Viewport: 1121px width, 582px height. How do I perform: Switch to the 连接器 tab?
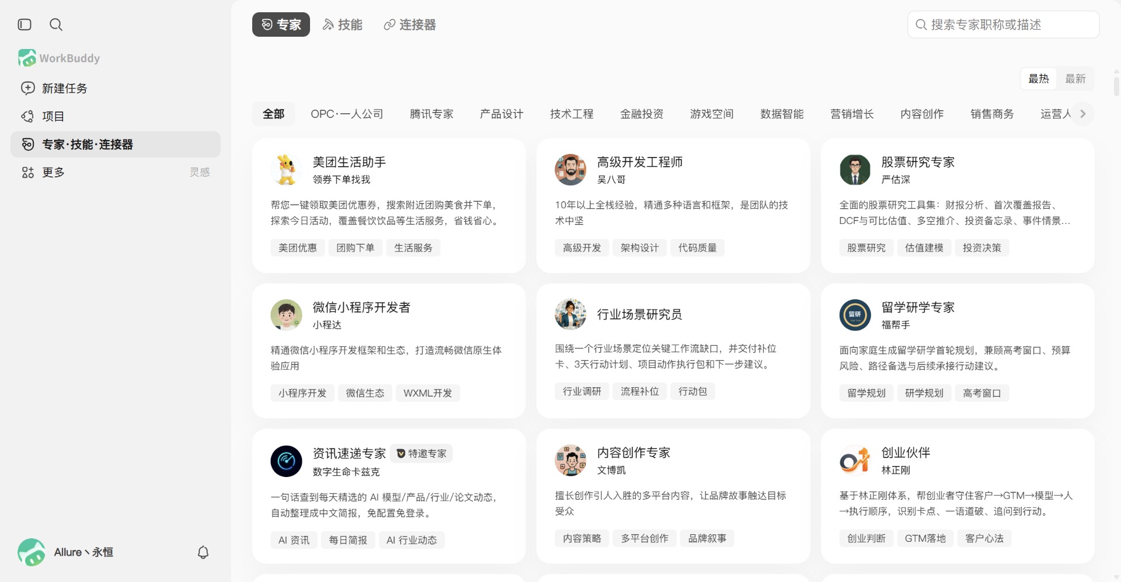point(410,24)
